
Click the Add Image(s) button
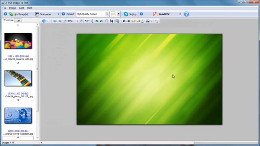[x=19, y=14]
